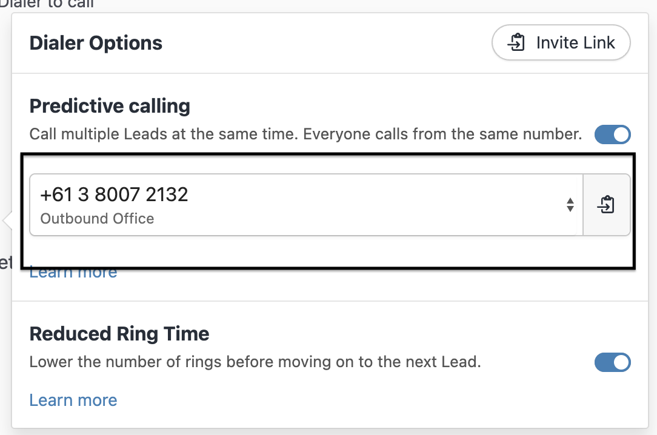Open Learn more under Predictive calling
The width and height of the screenshot is (657, 435).
pos(73,271)
